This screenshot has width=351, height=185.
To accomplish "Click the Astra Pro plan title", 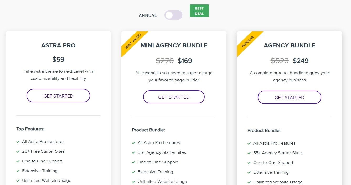I will pyautogui.click(x=58, y=45).
